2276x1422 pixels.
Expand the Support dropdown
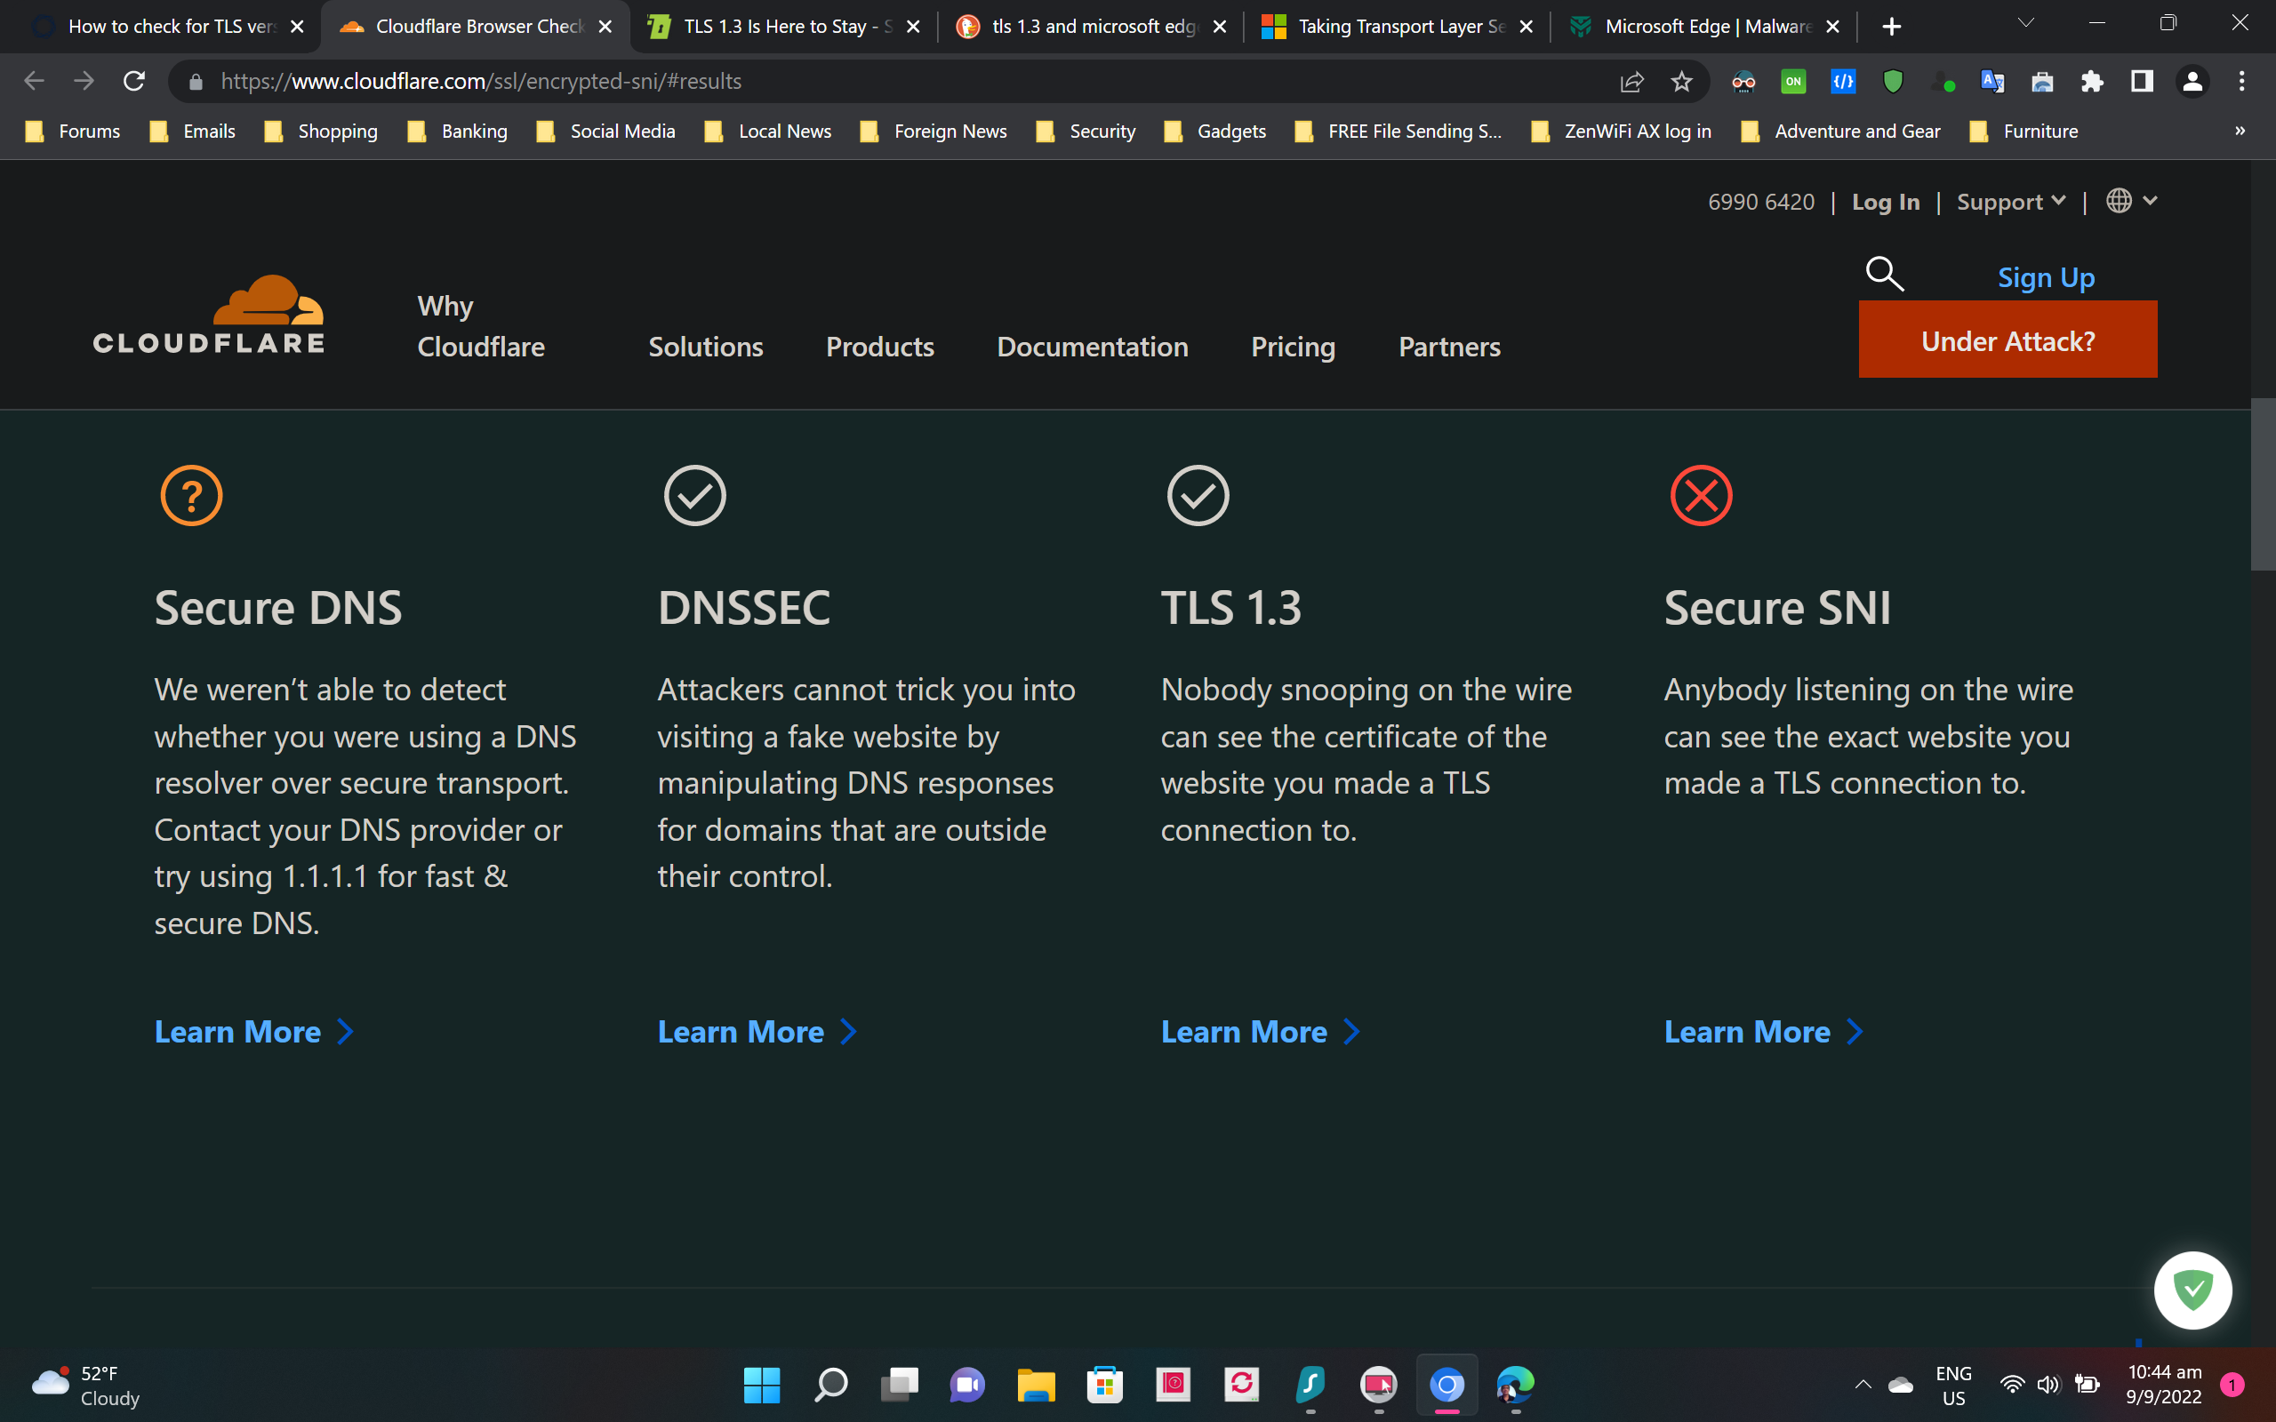click(x=2011, y=201)
